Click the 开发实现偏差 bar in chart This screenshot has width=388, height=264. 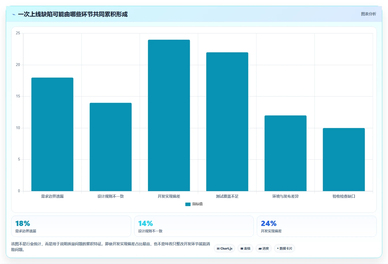coord(169,115)
